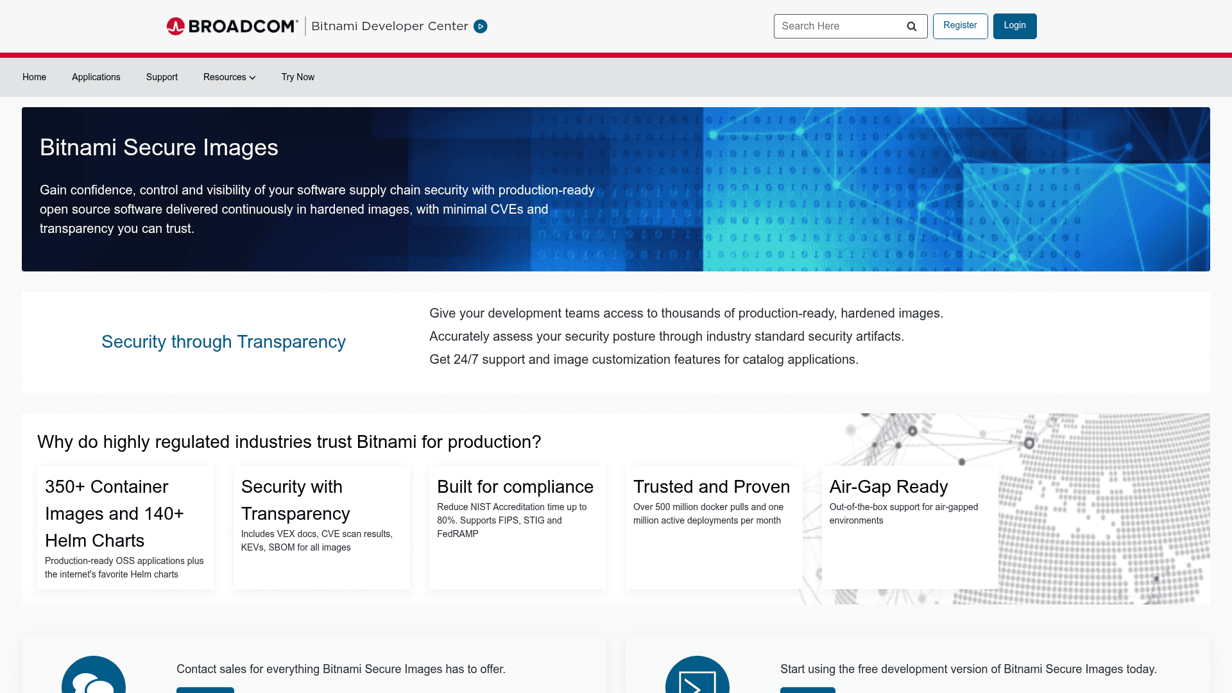
Task: Click 'Out-of-the-box support for air-gapped' description
Action: (x=903, y=513)
